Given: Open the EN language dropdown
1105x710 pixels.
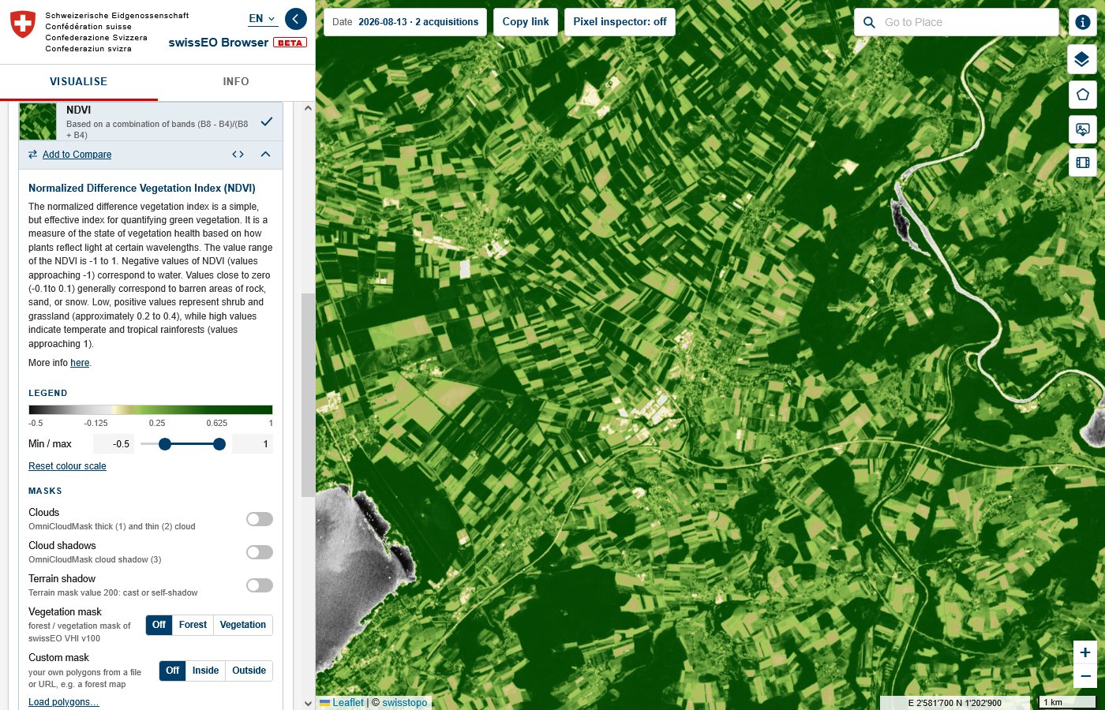Looking at the screenshot, I should point(263,19).
